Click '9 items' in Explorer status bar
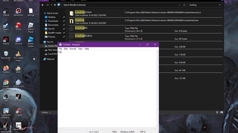 tap(45, 112)
